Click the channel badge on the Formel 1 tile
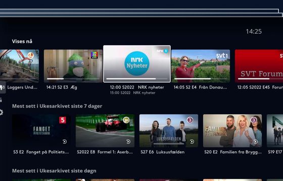Viewport: 283px width, 181px height. (x=126, y=120)
